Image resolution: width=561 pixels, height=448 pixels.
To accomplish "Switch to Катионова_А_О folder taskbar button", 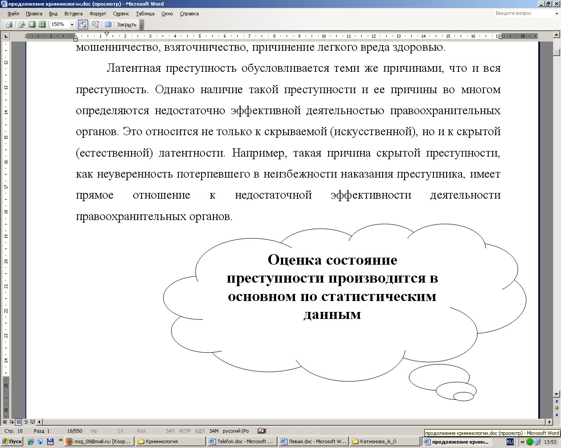I will [x=385, y=441].
